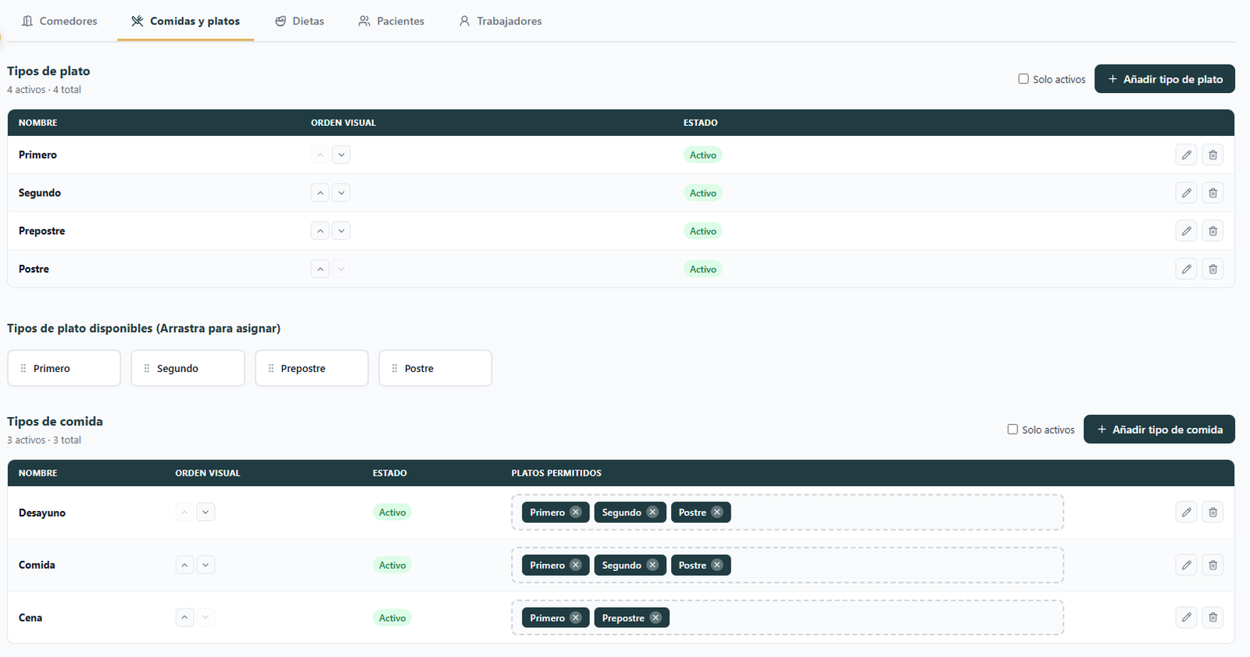The height and width of the screenshot is (657, 1250).
Task: Delete the Prepostre plato type
Action: pyautogui.click(x=1212, y=230)
